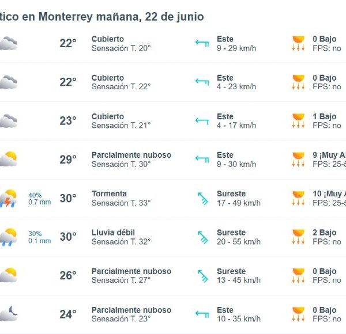Click the storm cloud icon with lightning
This screenshot has height=334, width=346.
[9, 198]
